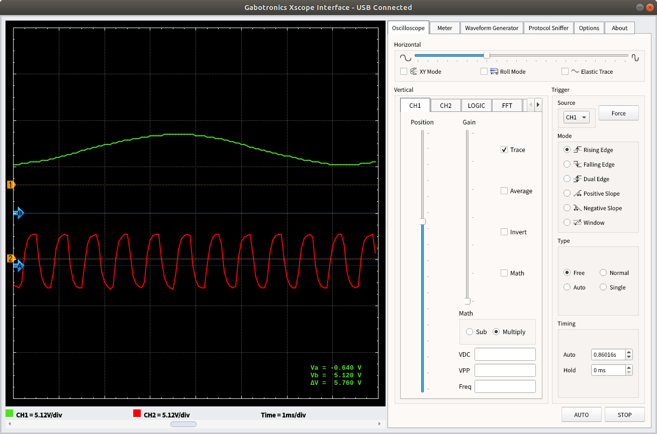The image size is (657, 434).
Task: Switch to the Oscilloscope tab
Action: coord(409,28)
